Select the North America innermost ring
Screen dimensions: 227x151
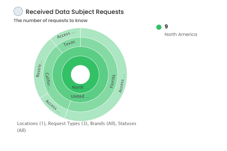click(x=80, y=88)
